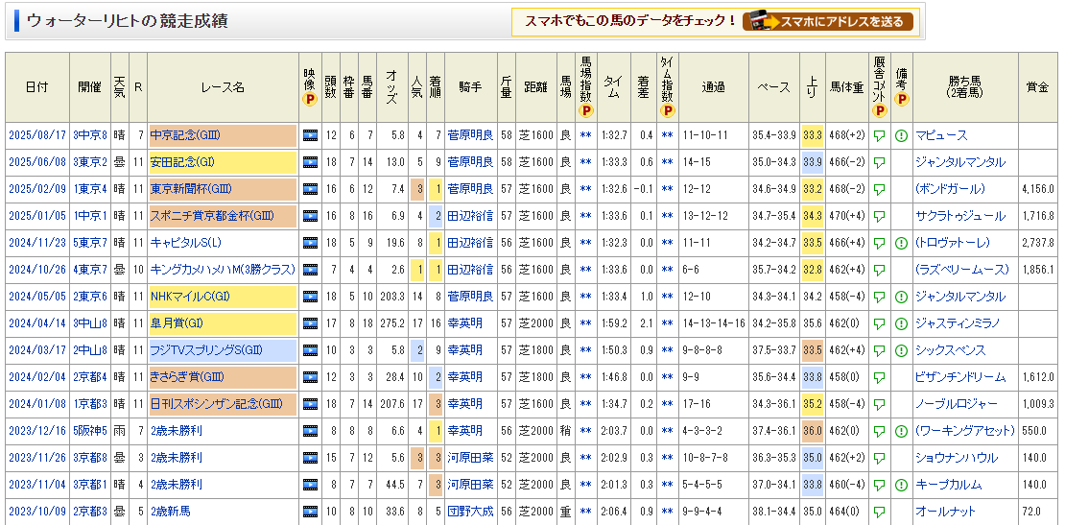Click premium P icon under 備考 header
Viewport: 1065px width, 525px height.
coord(901,98)
